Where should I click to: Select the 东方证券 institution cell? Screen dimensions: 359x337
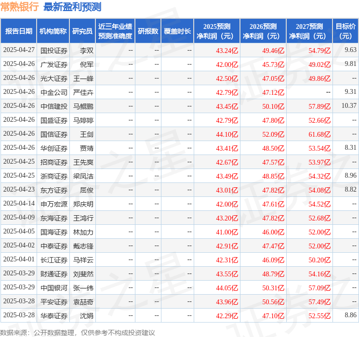[x=54, y=190]
